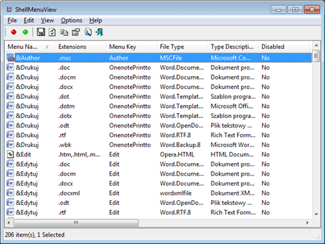Click the Exit toolbar icon
Screen dimensions: 325x244
pos(99,32)
